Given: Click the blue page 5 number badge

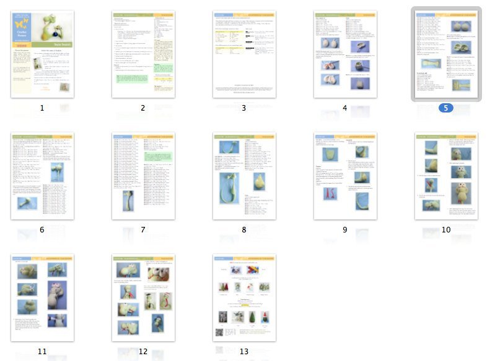Looking at the screenshot, I should coord(446,108).
